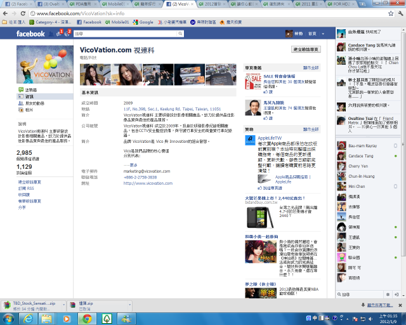Open the Chrome wrench settings menu

click(x=400, y=13)
